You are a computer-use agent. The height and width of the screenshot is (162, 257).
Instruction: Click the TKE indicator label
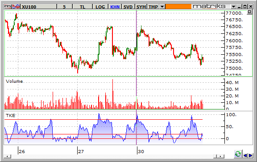[11, 116]
